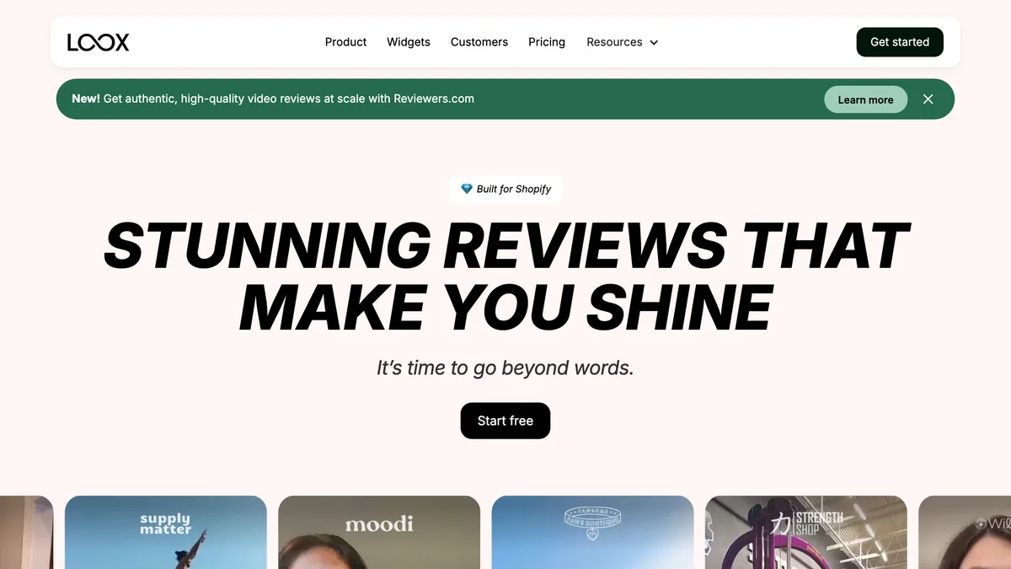The width and height of the screenshot is (1011, 569).
Task: Click the headline Stunning Reviews That Make You Shine
Action: [505, 276]
